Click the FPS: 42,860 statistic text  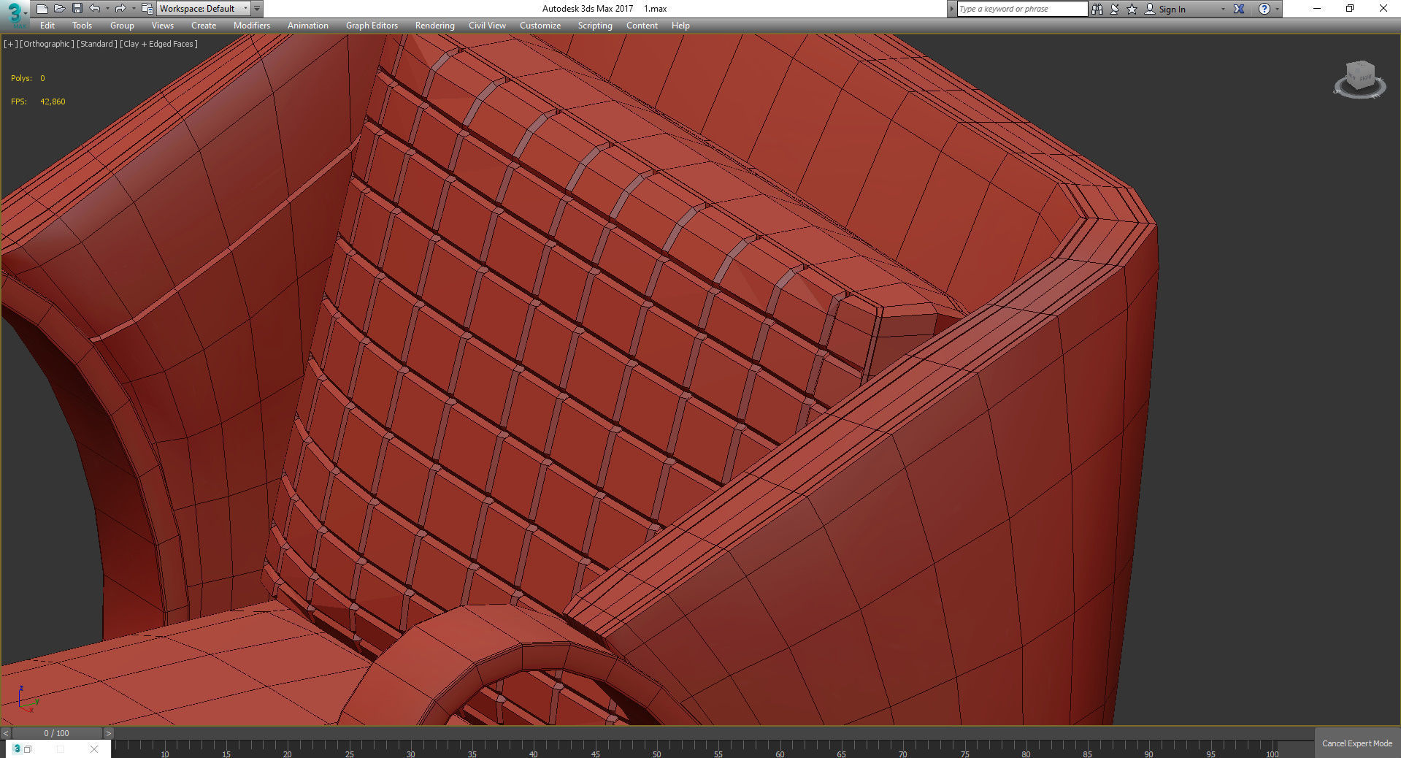click(38, 102)
